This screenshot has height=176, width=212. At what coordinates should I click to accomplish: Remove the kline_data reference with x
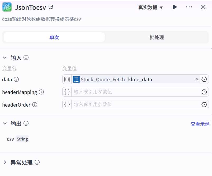tap(197, 79)
